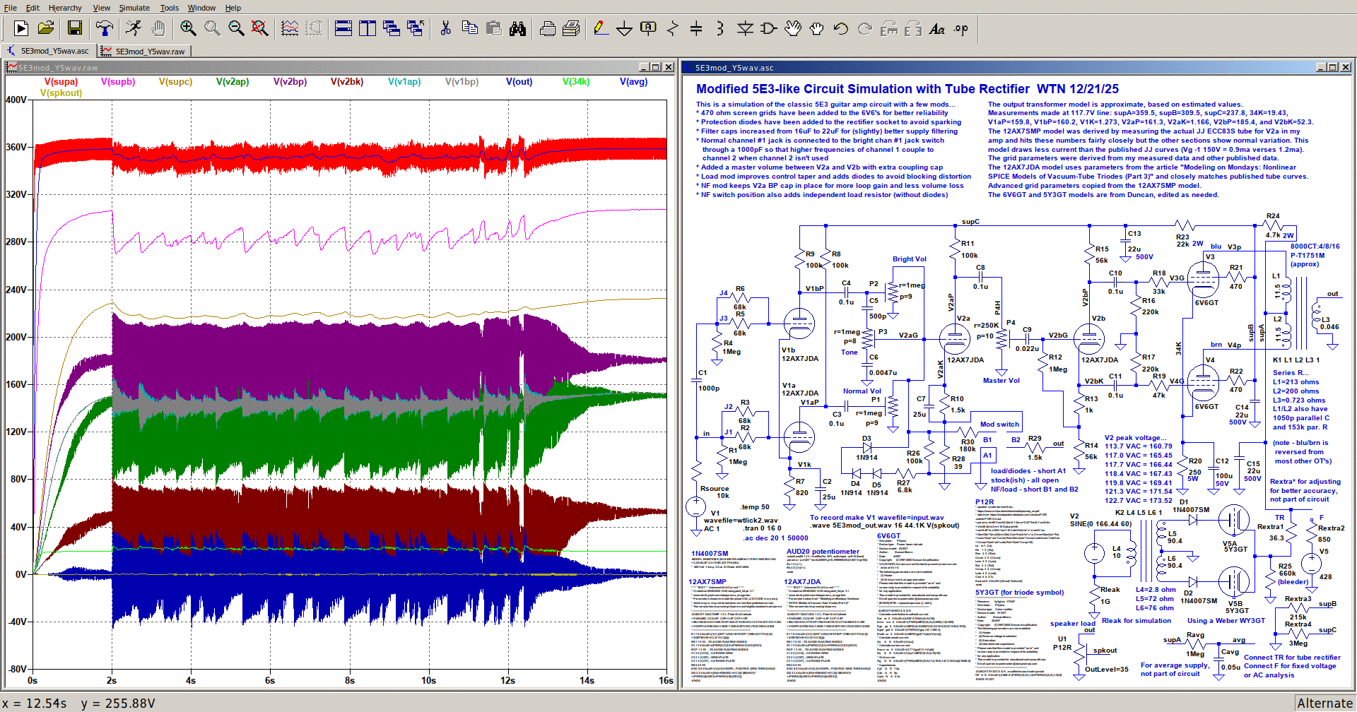
Task: Switch to the 5E3mod_Y5wav.asc tab
Action: point(54,51)
